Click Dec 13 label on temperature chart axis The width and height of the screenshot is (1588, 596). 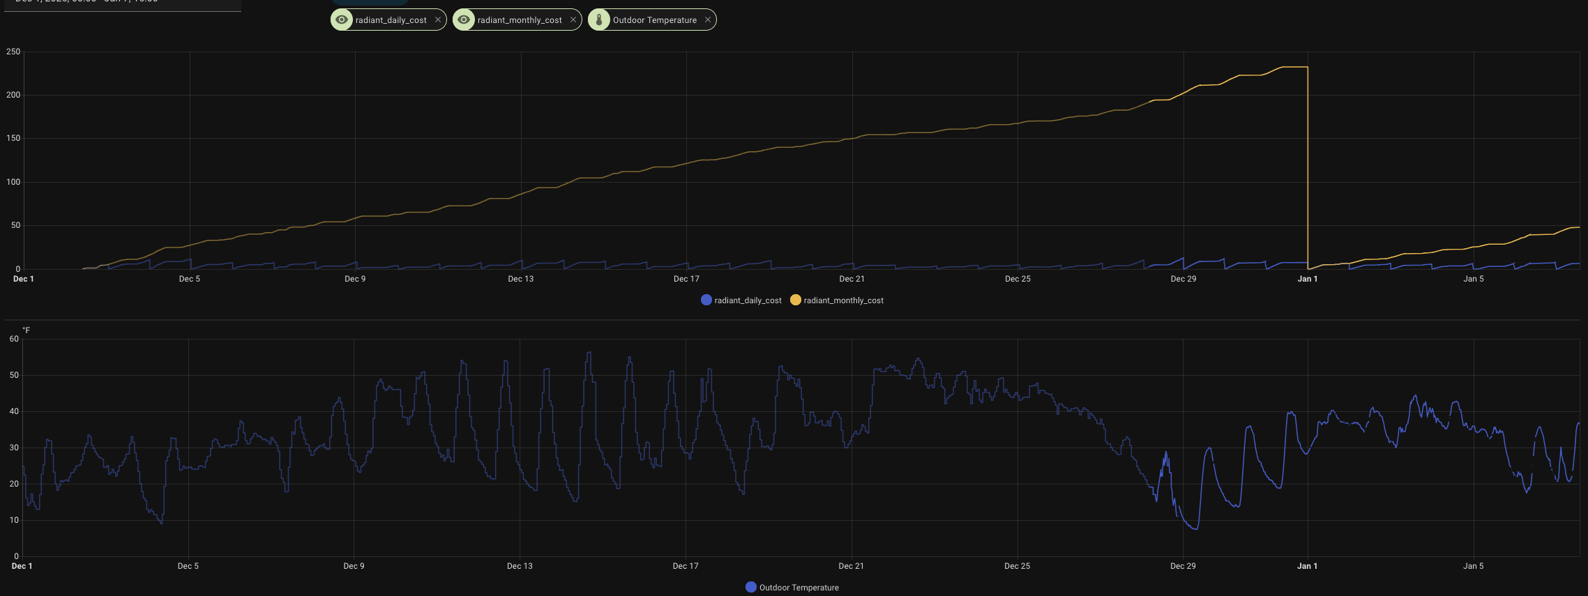tap(520, 566)
